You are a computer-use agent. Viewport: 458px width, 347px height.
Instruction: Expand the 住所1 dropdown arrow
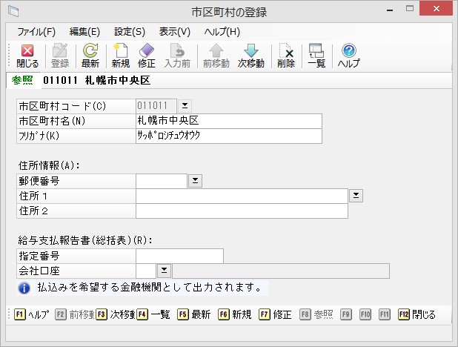[356, 195]
